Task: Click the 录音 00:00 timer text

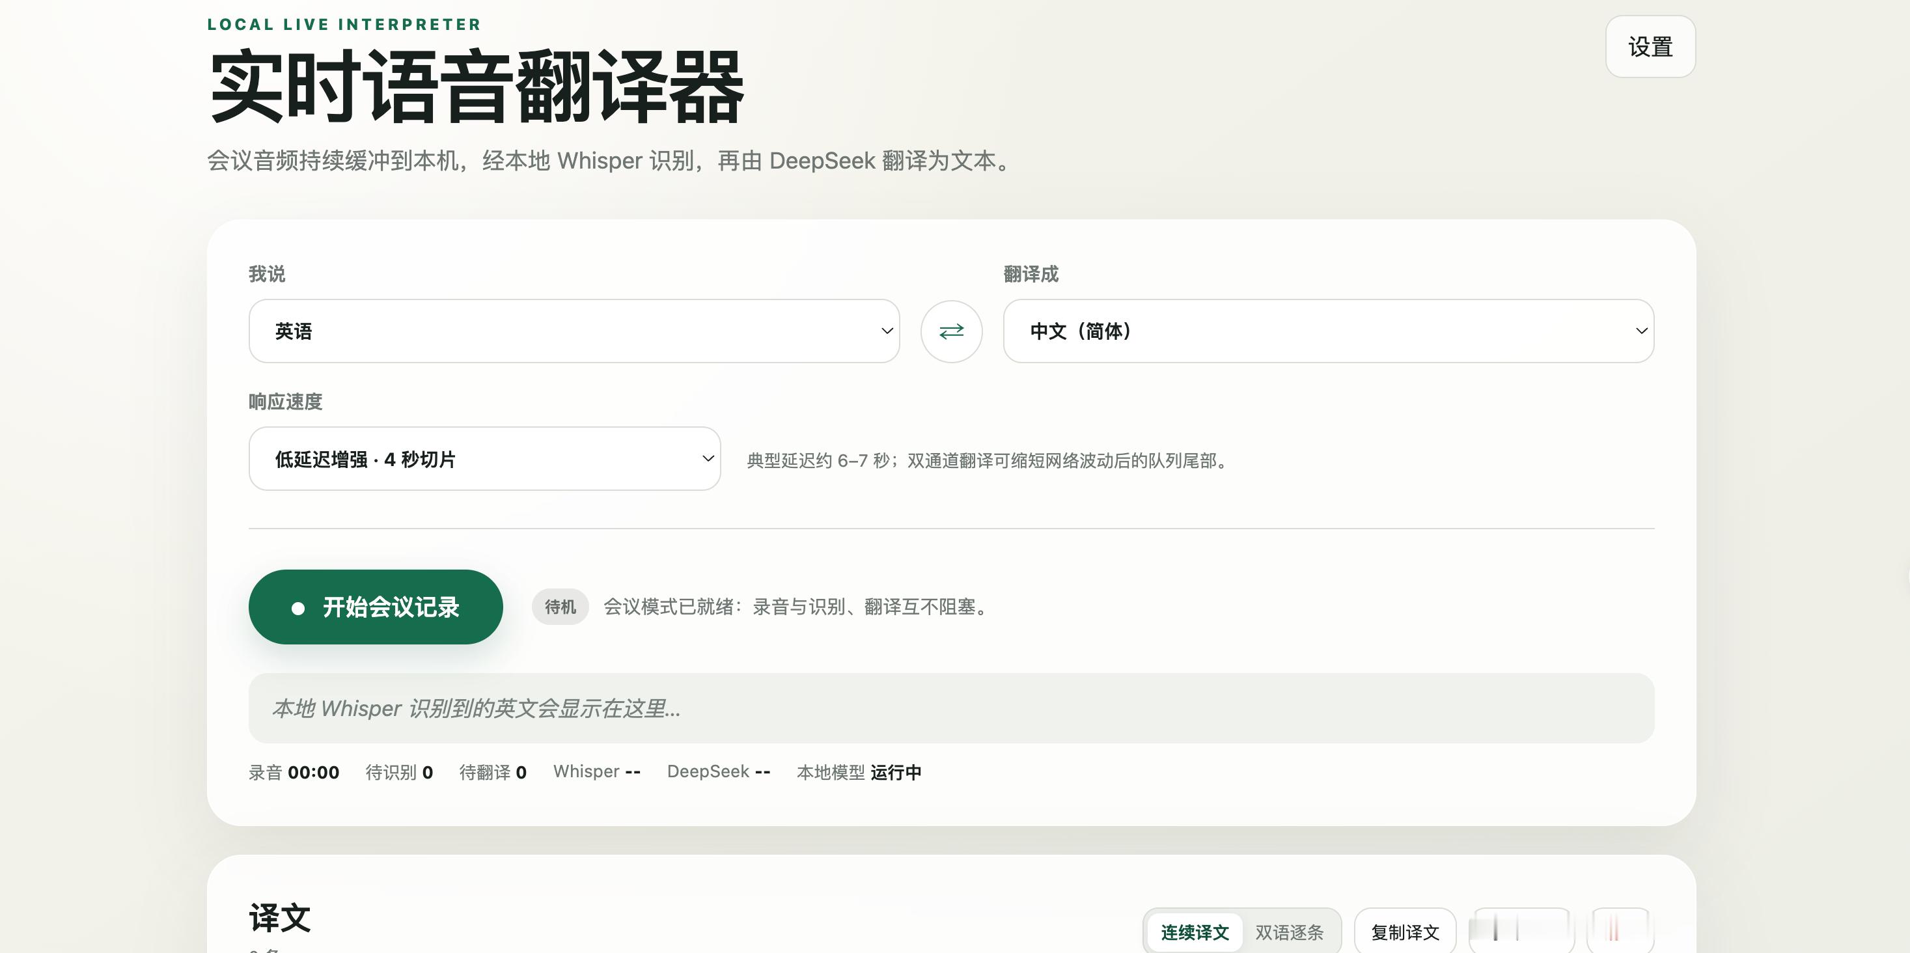Action: point(294,772)
